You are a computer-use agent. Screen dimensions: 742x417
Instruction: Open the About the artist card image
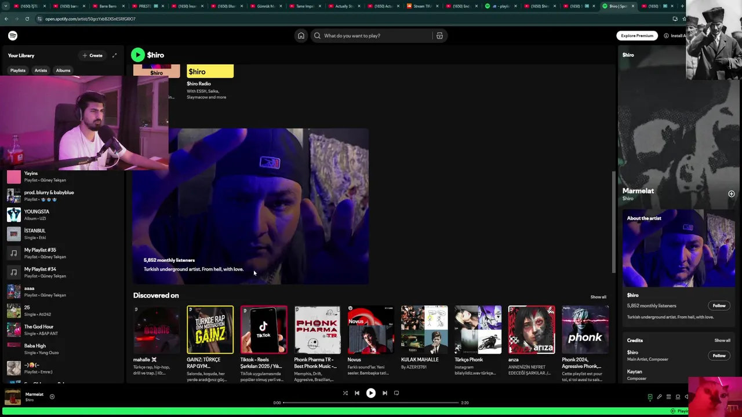click(x=679, y=249)
